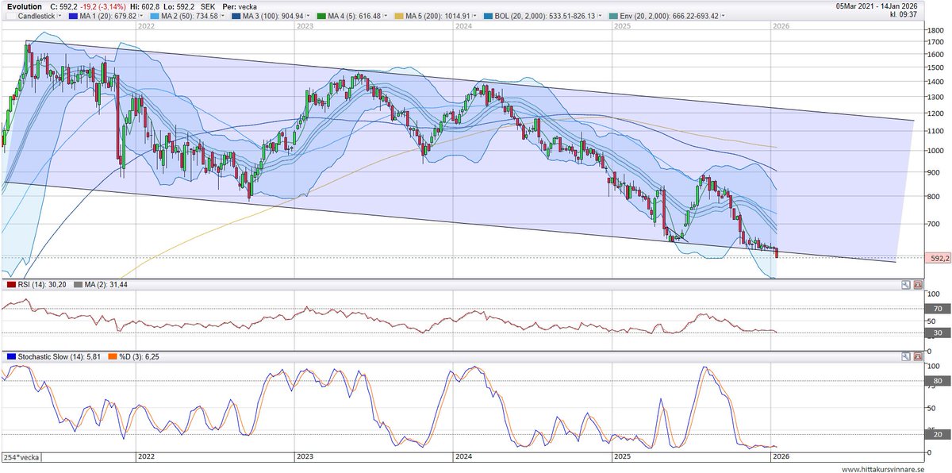Select the MA 1 (20): 679.82 label
952x473 pixels.
click(x=109, y=16)
